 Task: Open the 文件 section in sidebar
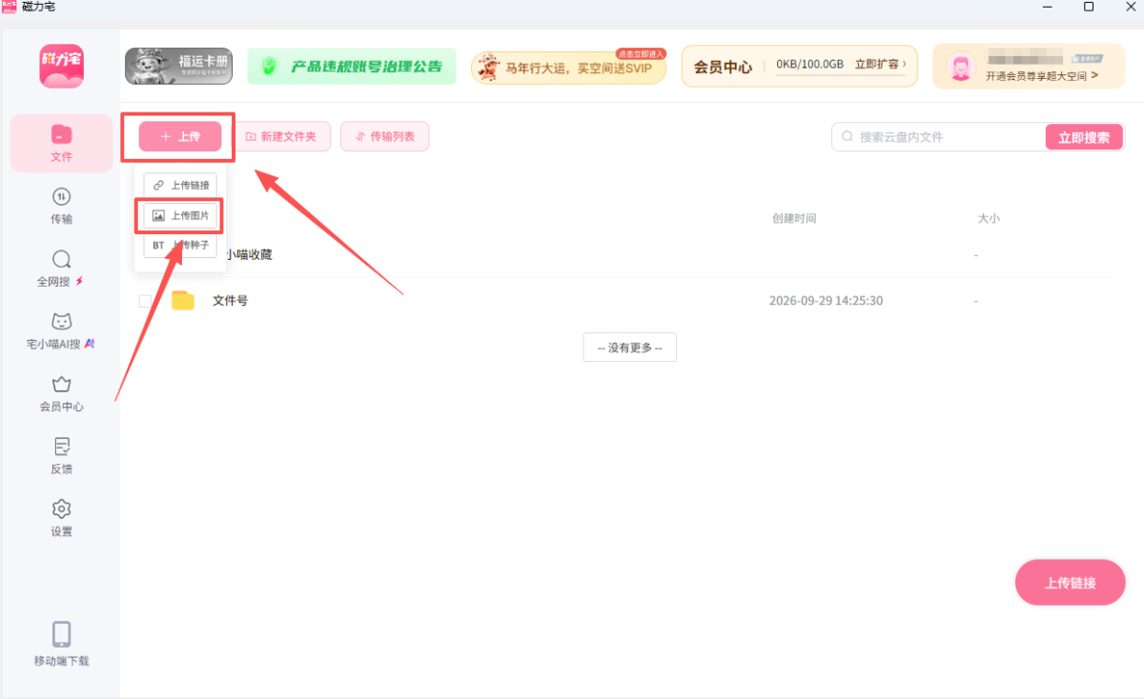tap(62, 143)
